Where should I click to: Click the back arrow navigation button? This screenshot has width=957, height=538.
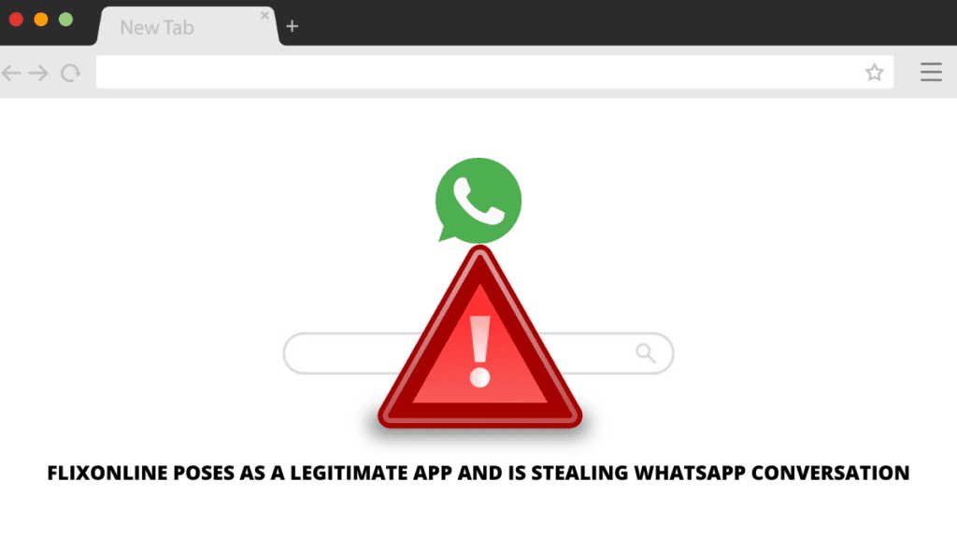tap(11, 73)
